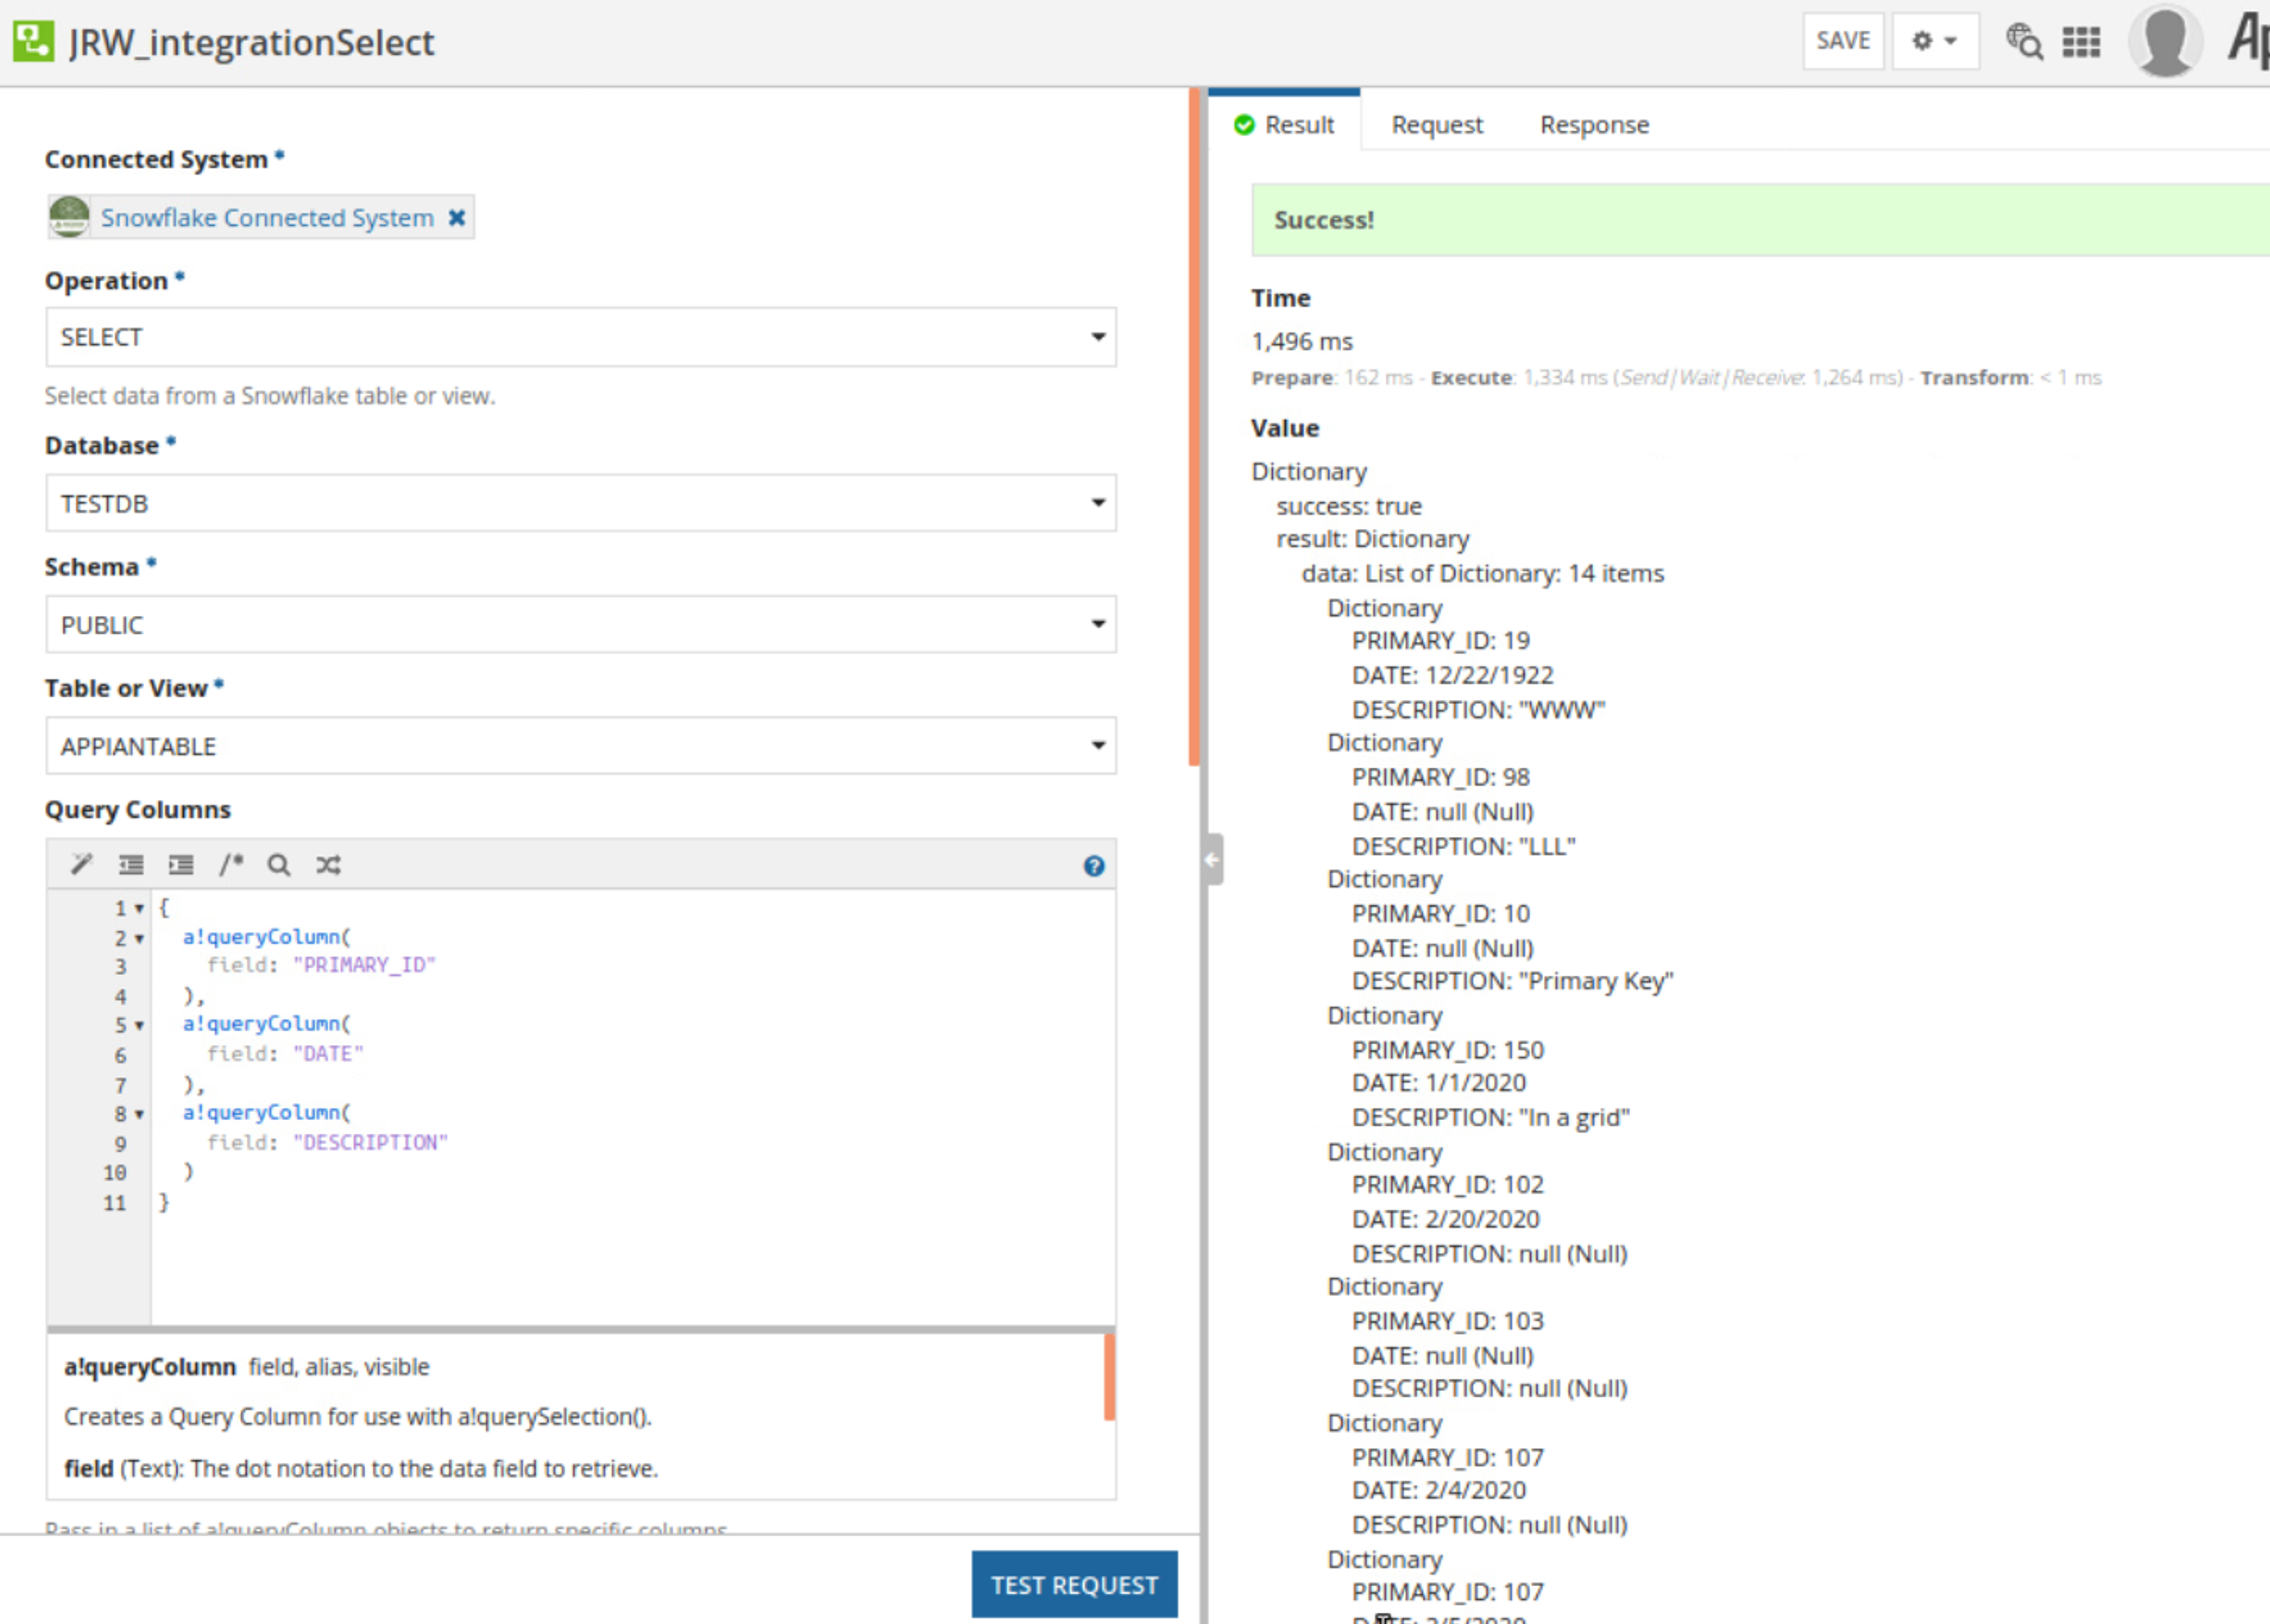
Task: Collapse the right pane with the arrow handle
Action: [1213, 859]
